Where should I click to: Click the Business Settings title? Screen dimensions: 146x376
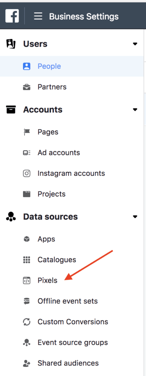click(x=84, y=17)
